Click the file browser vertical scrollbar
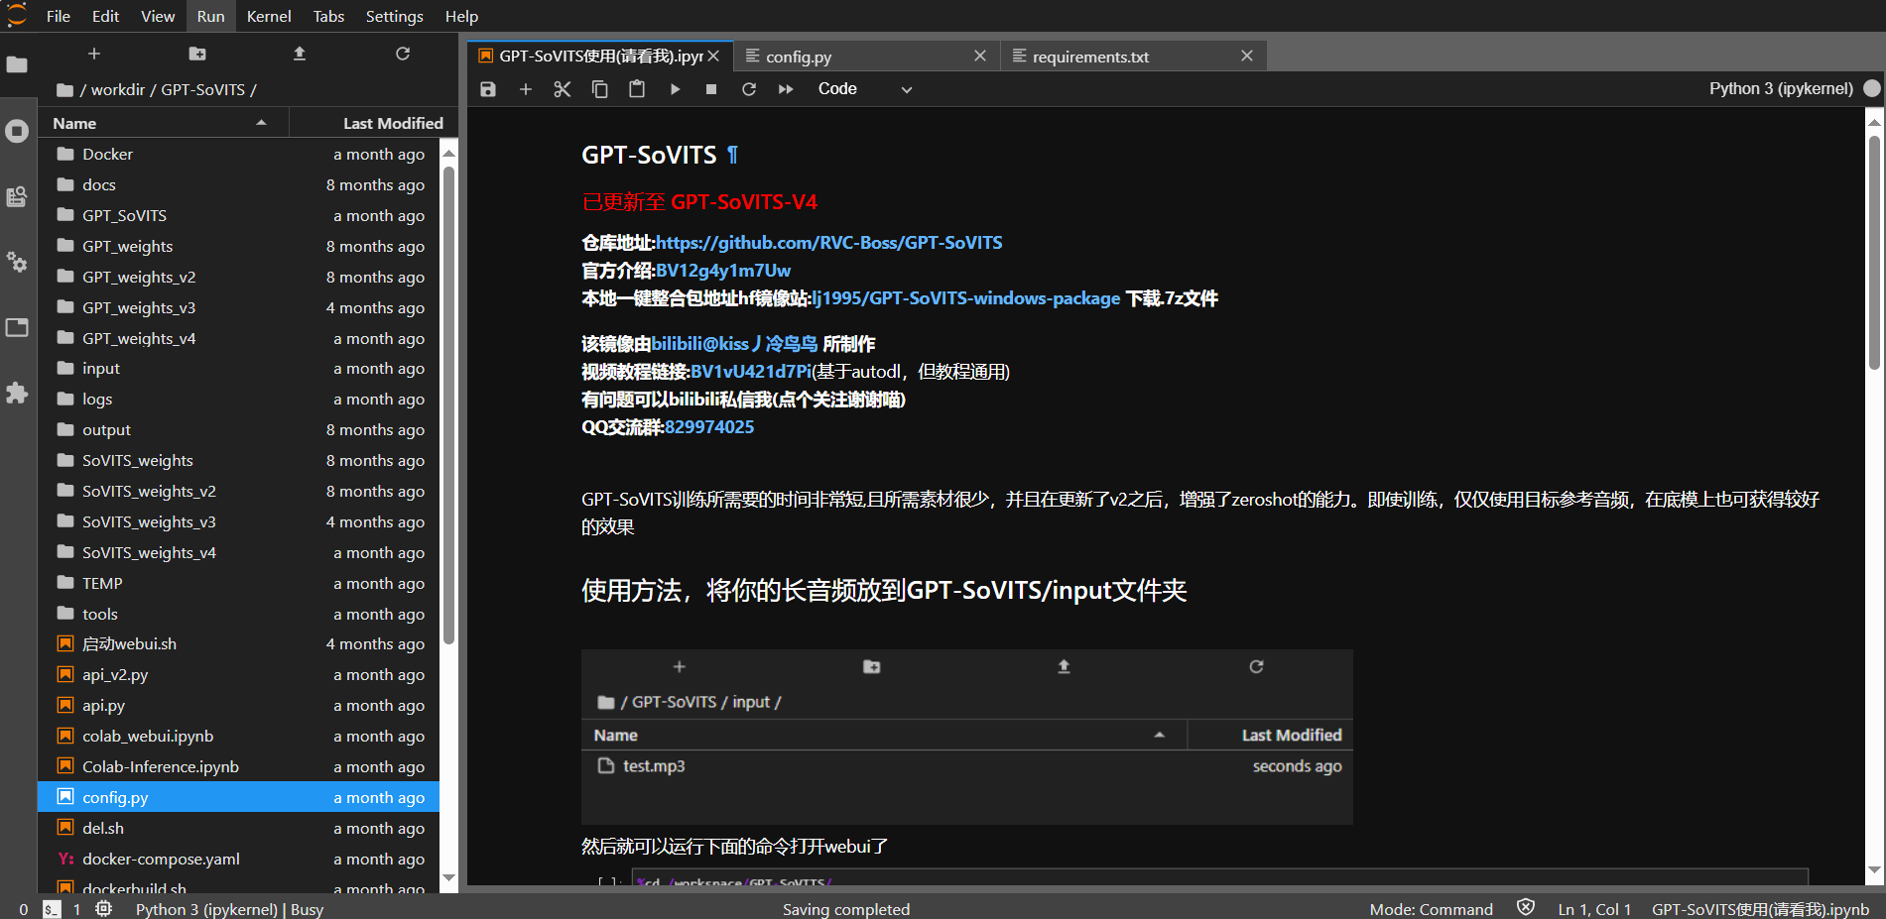The height and width of the screenshot is (919, 1886). 448,404
